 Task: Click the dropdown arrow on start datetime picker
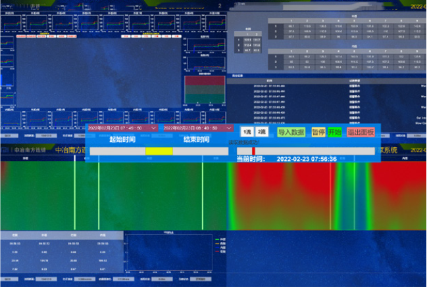click(x=154, y=128)
